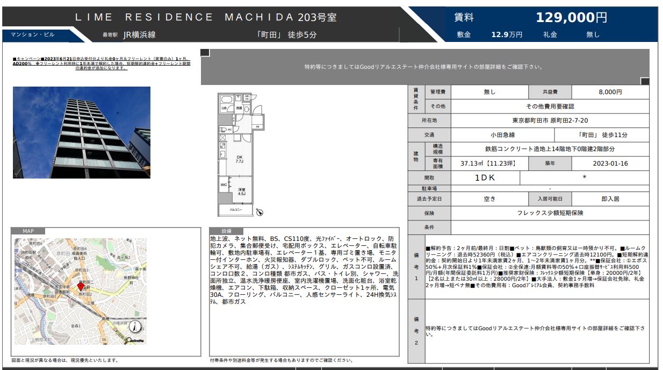Image resolution: width=663 pixels, height=370 pixels.
Task: Select the 構造規模 label cell
Action: click(437, 149)
